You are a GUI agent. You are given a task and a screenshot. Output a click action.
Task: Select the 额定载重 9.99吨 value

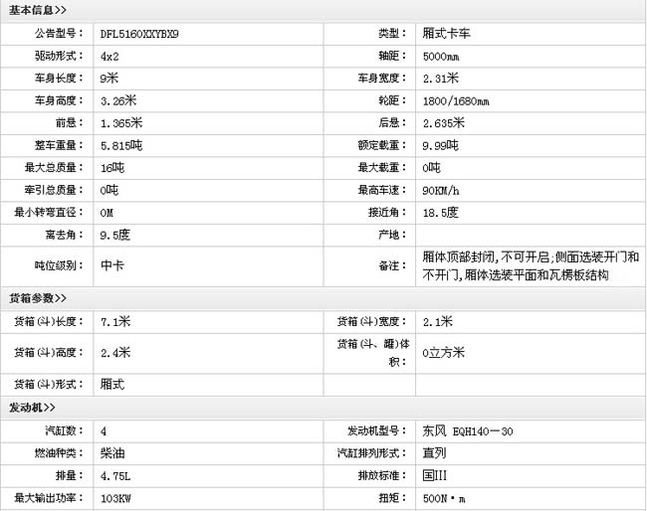pyautogui.click(x=440, y=146)
